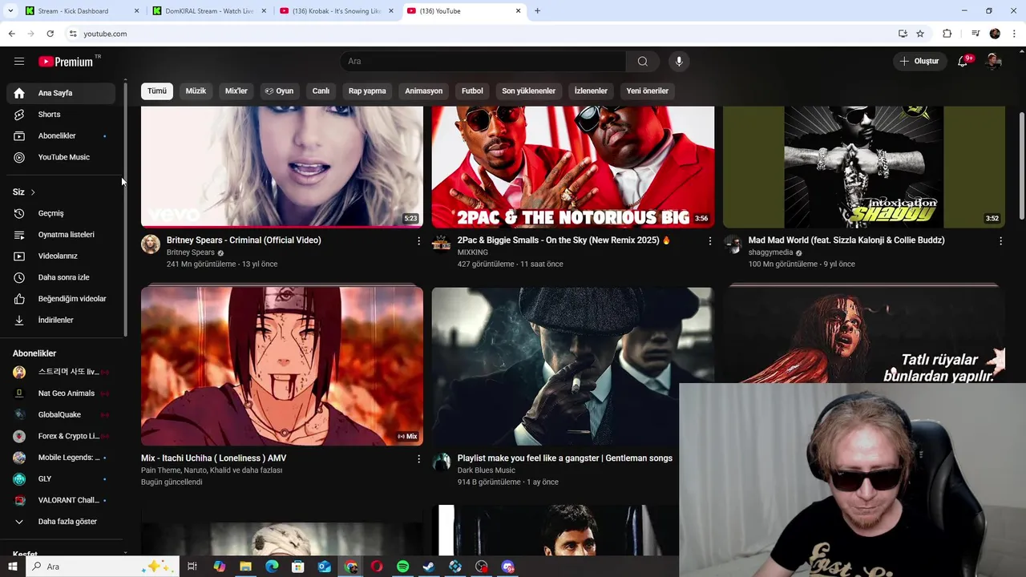Open Nat Geo Animals subscription
1026x577 pixels.
(61, 393)
